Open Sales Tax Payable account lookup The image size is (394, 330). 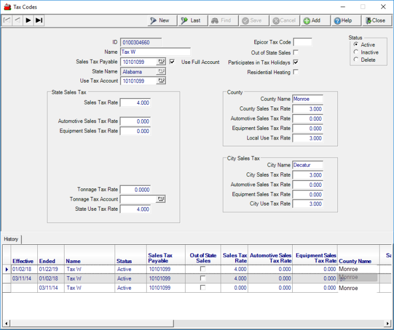click(x=162, y=62)
